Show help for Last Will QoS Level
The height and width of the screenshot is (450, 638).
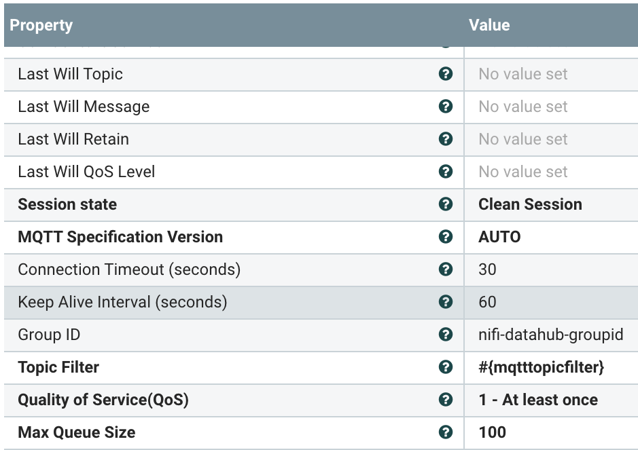446,172
